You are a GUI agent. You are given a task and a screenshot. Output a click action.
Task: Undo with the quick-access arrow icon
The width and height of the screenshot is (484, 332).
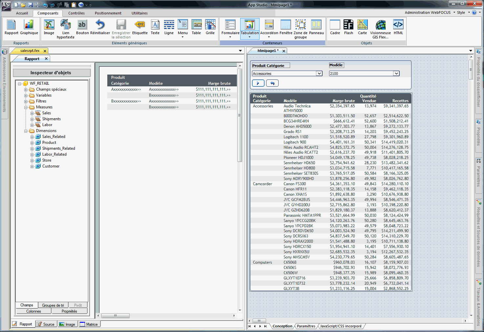click(x=45, y=5)
